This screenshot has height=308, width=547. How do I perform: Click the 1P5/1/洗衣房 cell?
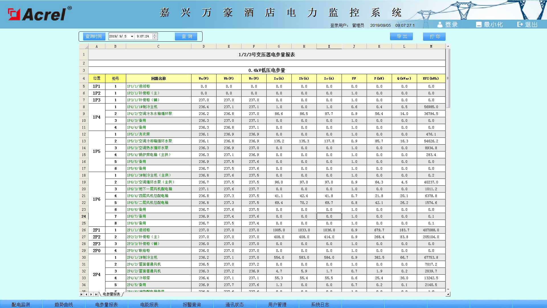tap(158, 134)
